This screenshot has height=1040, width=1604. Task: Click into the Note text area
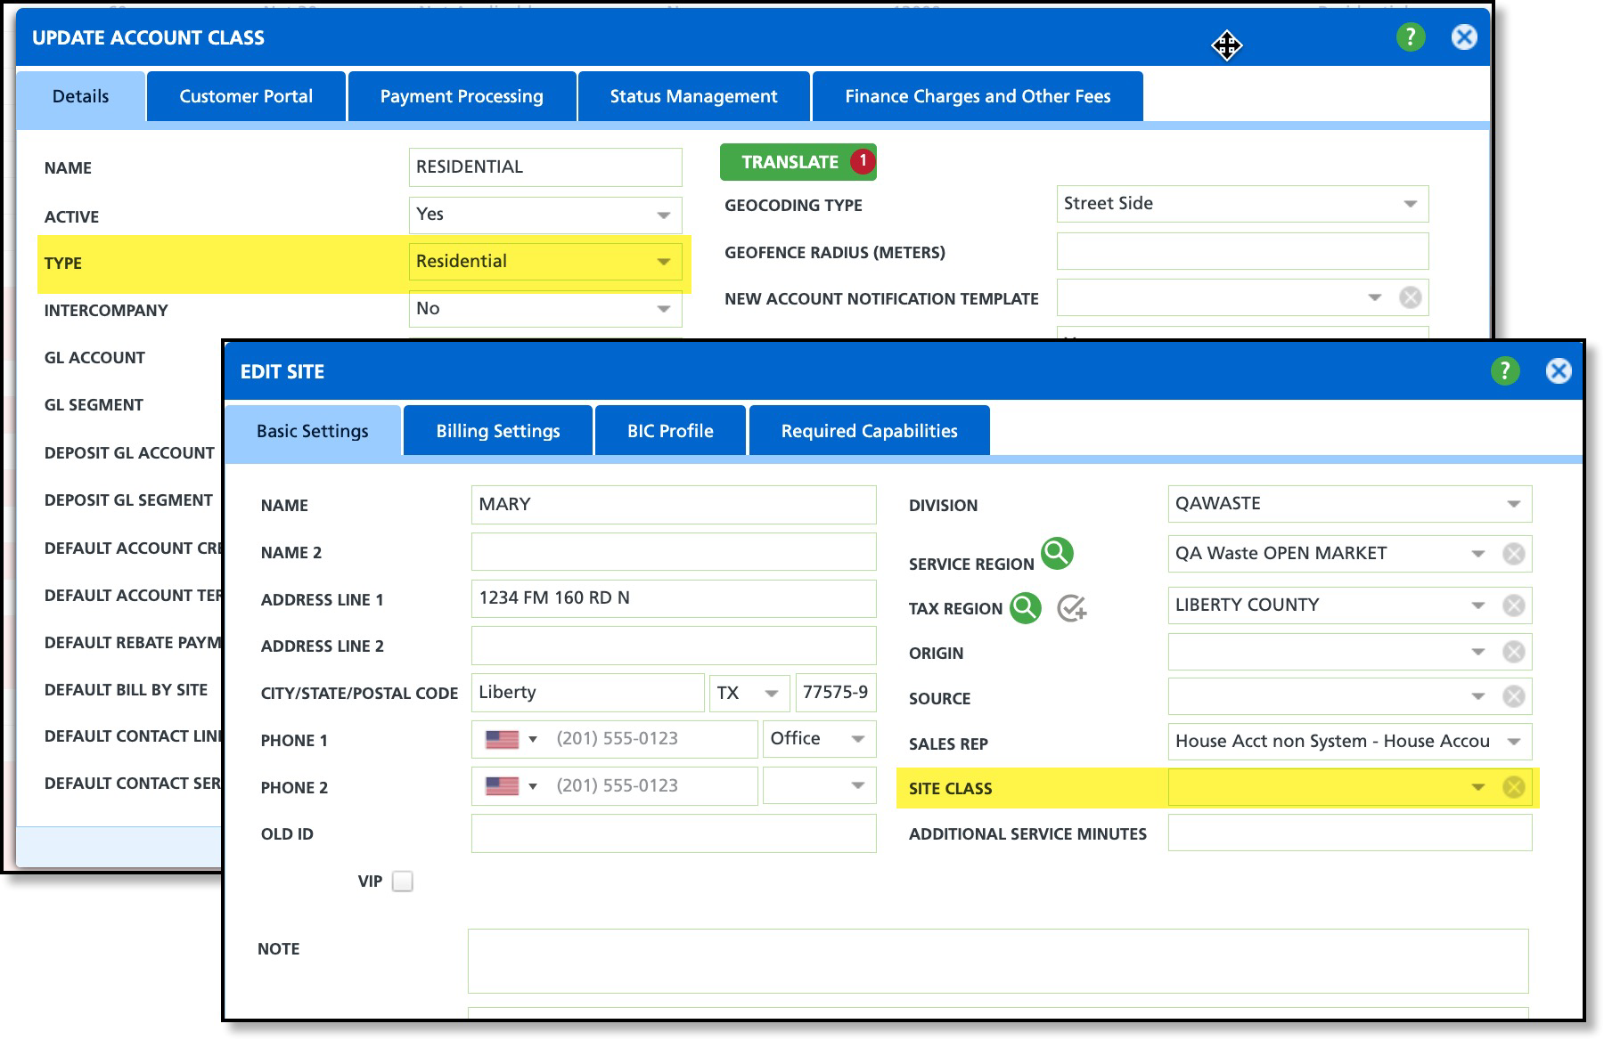click(x=998, y=961)
